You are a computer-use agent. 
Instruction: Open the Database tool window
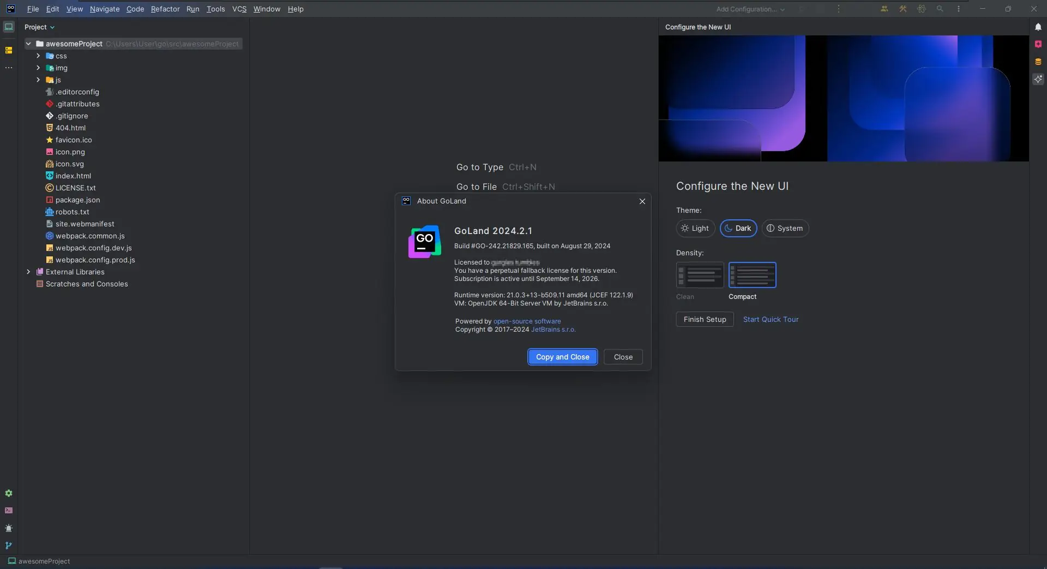[x=1038, y=62]
